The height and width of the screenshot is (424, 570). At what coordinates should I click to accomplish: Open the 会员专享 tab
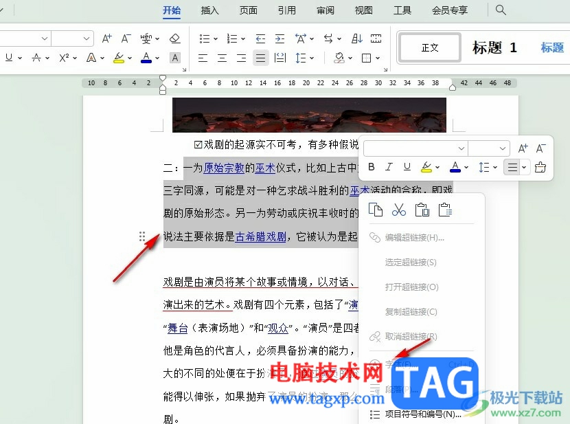tap(450, 10)
